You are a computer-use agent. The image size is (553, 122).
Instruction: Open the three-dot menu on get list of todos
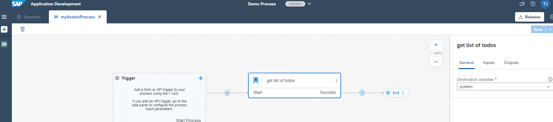pos(336,81)
